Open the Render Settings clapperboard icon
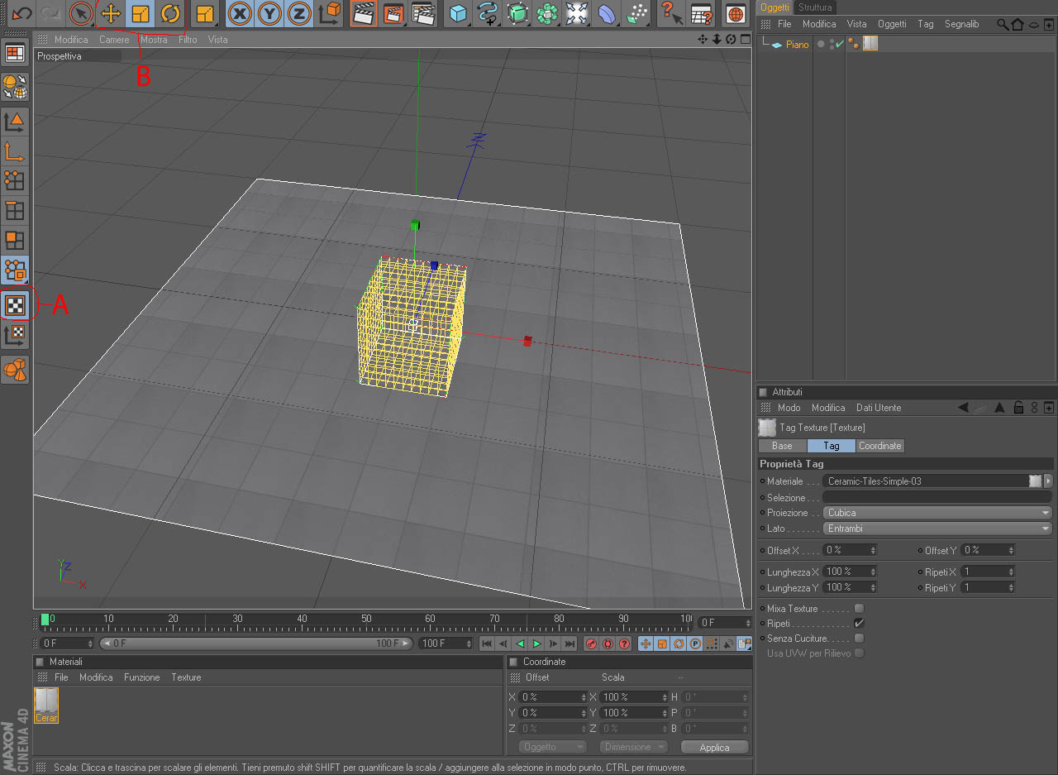The image size is (1058, 775). click(x=423, y=13)
